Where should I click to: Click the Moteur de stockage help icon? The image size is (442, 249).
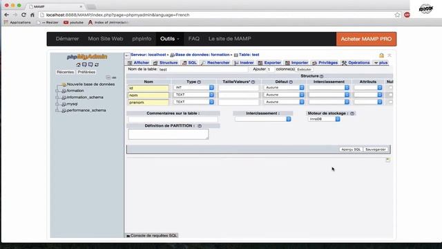point(352,113)
